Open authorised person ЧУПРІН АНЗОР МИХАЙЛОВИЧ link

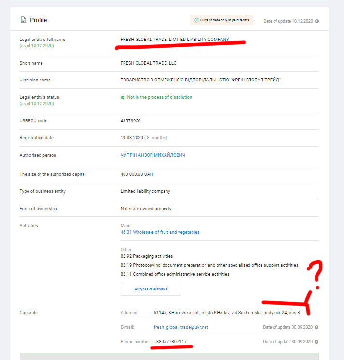point(153,155)
